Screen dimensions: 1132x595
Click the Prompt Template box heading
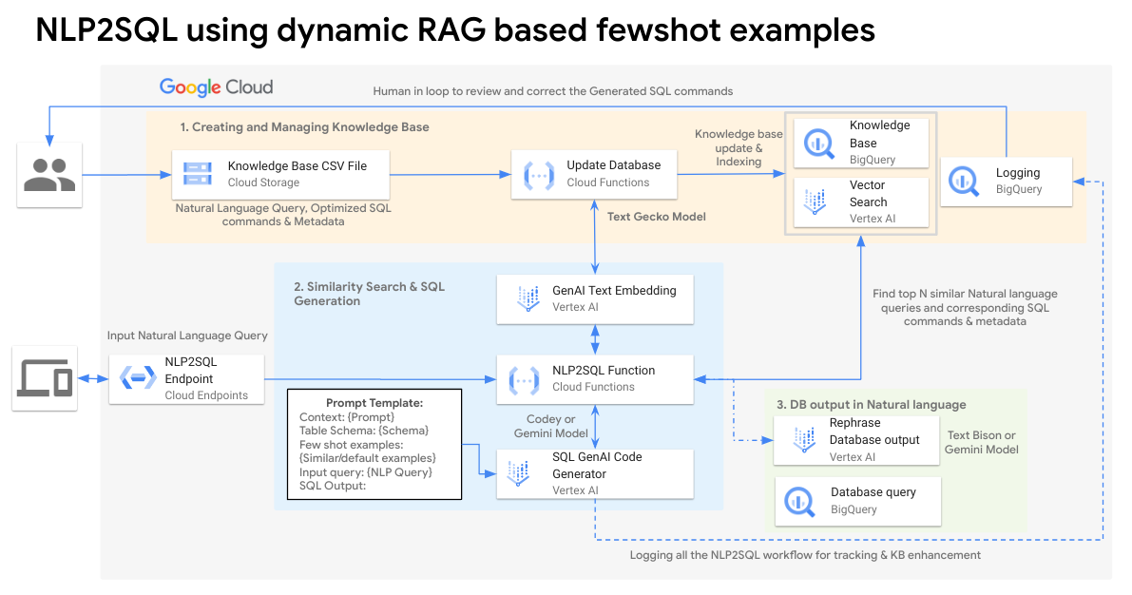pyautogui.click(x=374, y=403)
